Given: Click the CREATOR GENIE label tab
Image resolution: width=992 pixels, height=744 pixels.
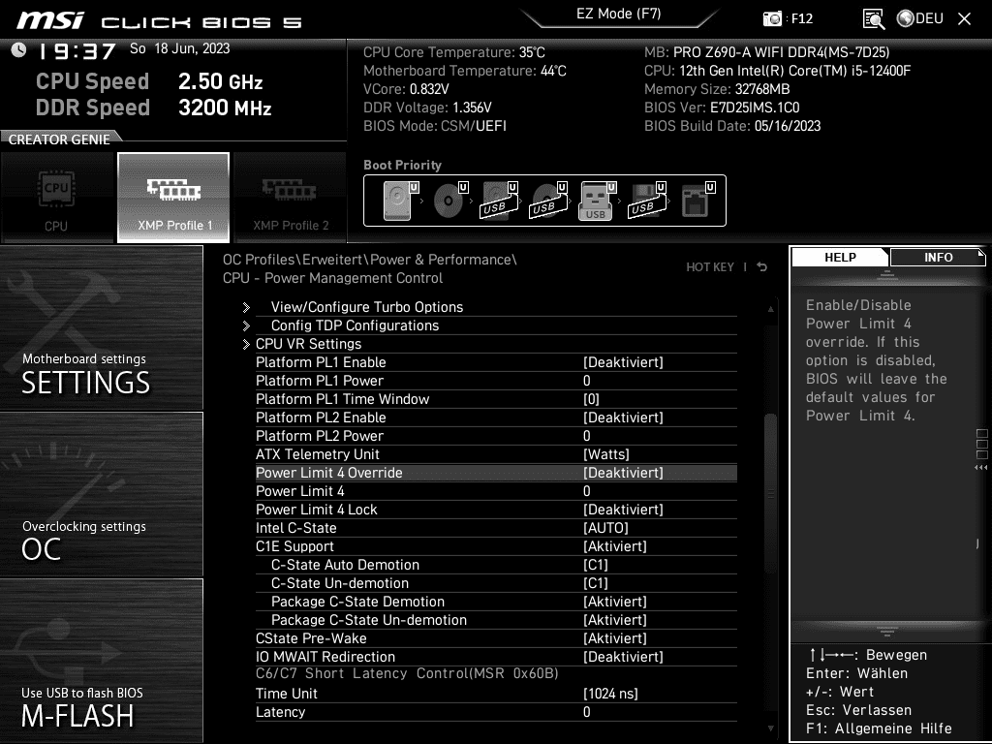Looking at the screenshot, I should pos(59,139).
